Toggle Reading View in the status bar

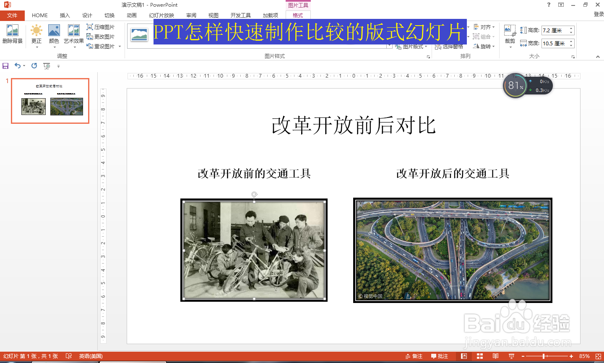(495, 356)
